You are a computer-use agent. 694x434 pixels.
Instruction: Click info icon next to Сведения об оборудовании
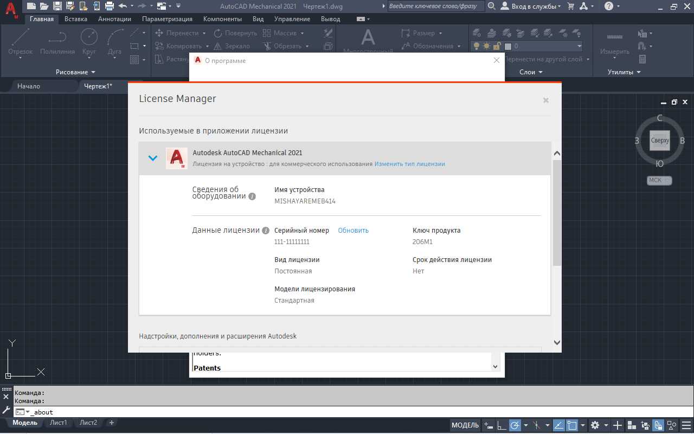pyautogui.click(x=252, y=196)
